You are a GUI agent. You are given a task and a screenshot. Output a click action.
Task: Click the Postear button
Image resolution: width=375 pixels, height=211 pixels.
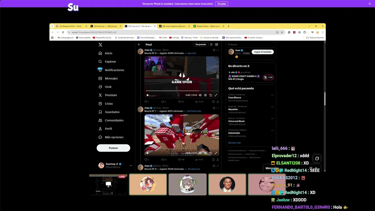(x=113, y=148)
